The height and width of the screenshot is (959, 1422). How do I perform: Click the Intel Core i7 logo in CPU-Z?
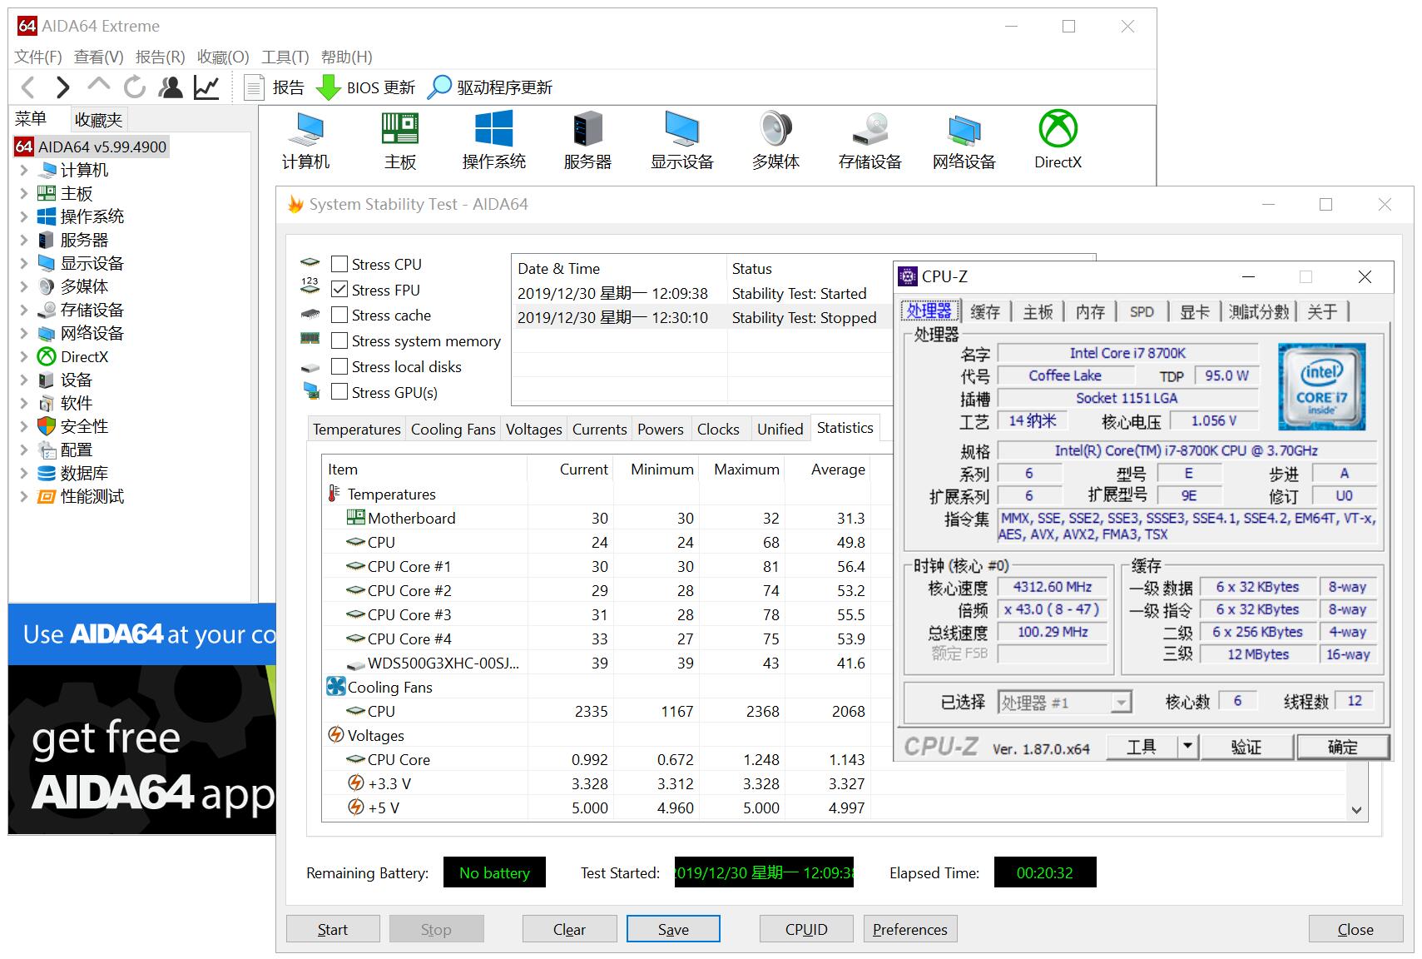pyautogui.click(x=1321, y=387)
